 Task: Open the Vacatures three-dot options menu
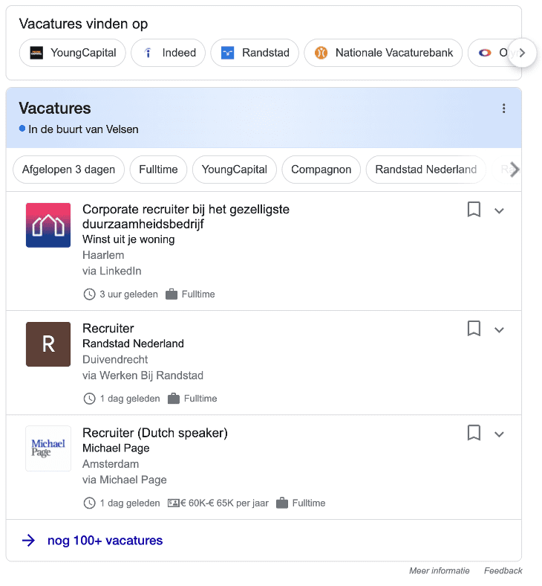pyautogui.click(x=503, y=109)
